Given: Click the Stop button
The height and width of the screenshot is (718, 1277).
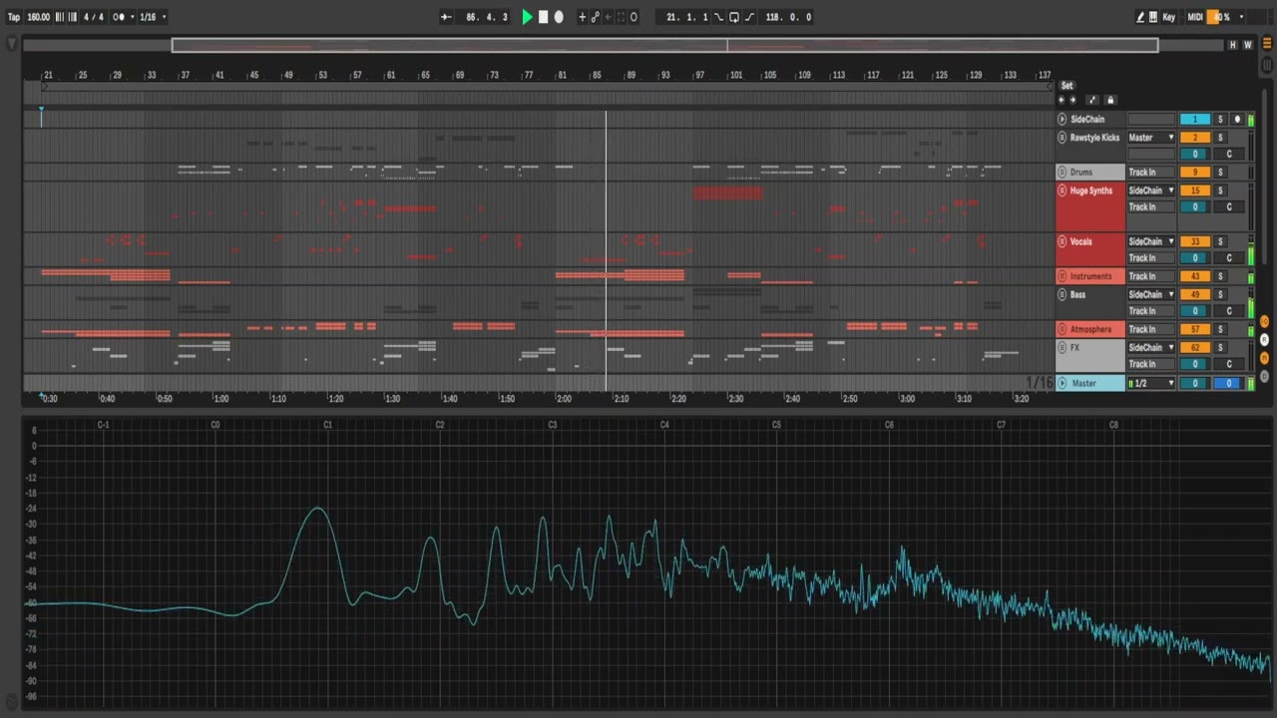Looking at the screenshot, I should (543, 17).
